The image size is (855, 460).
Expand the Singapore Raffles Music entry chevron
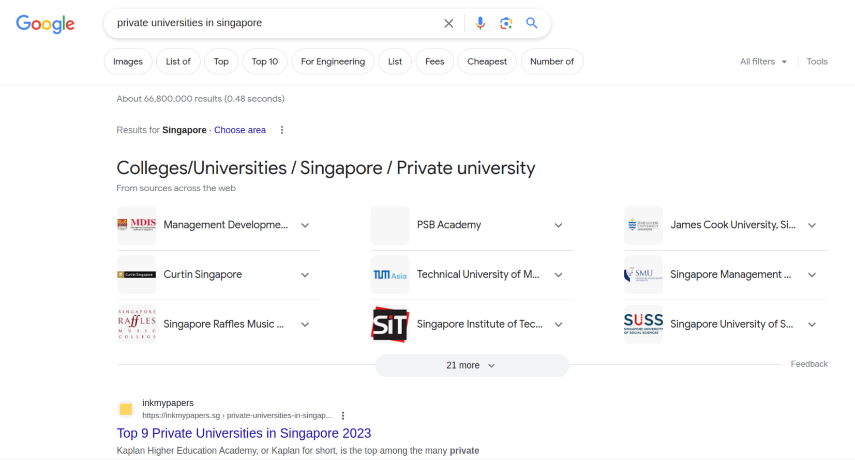tap(305, 325)
